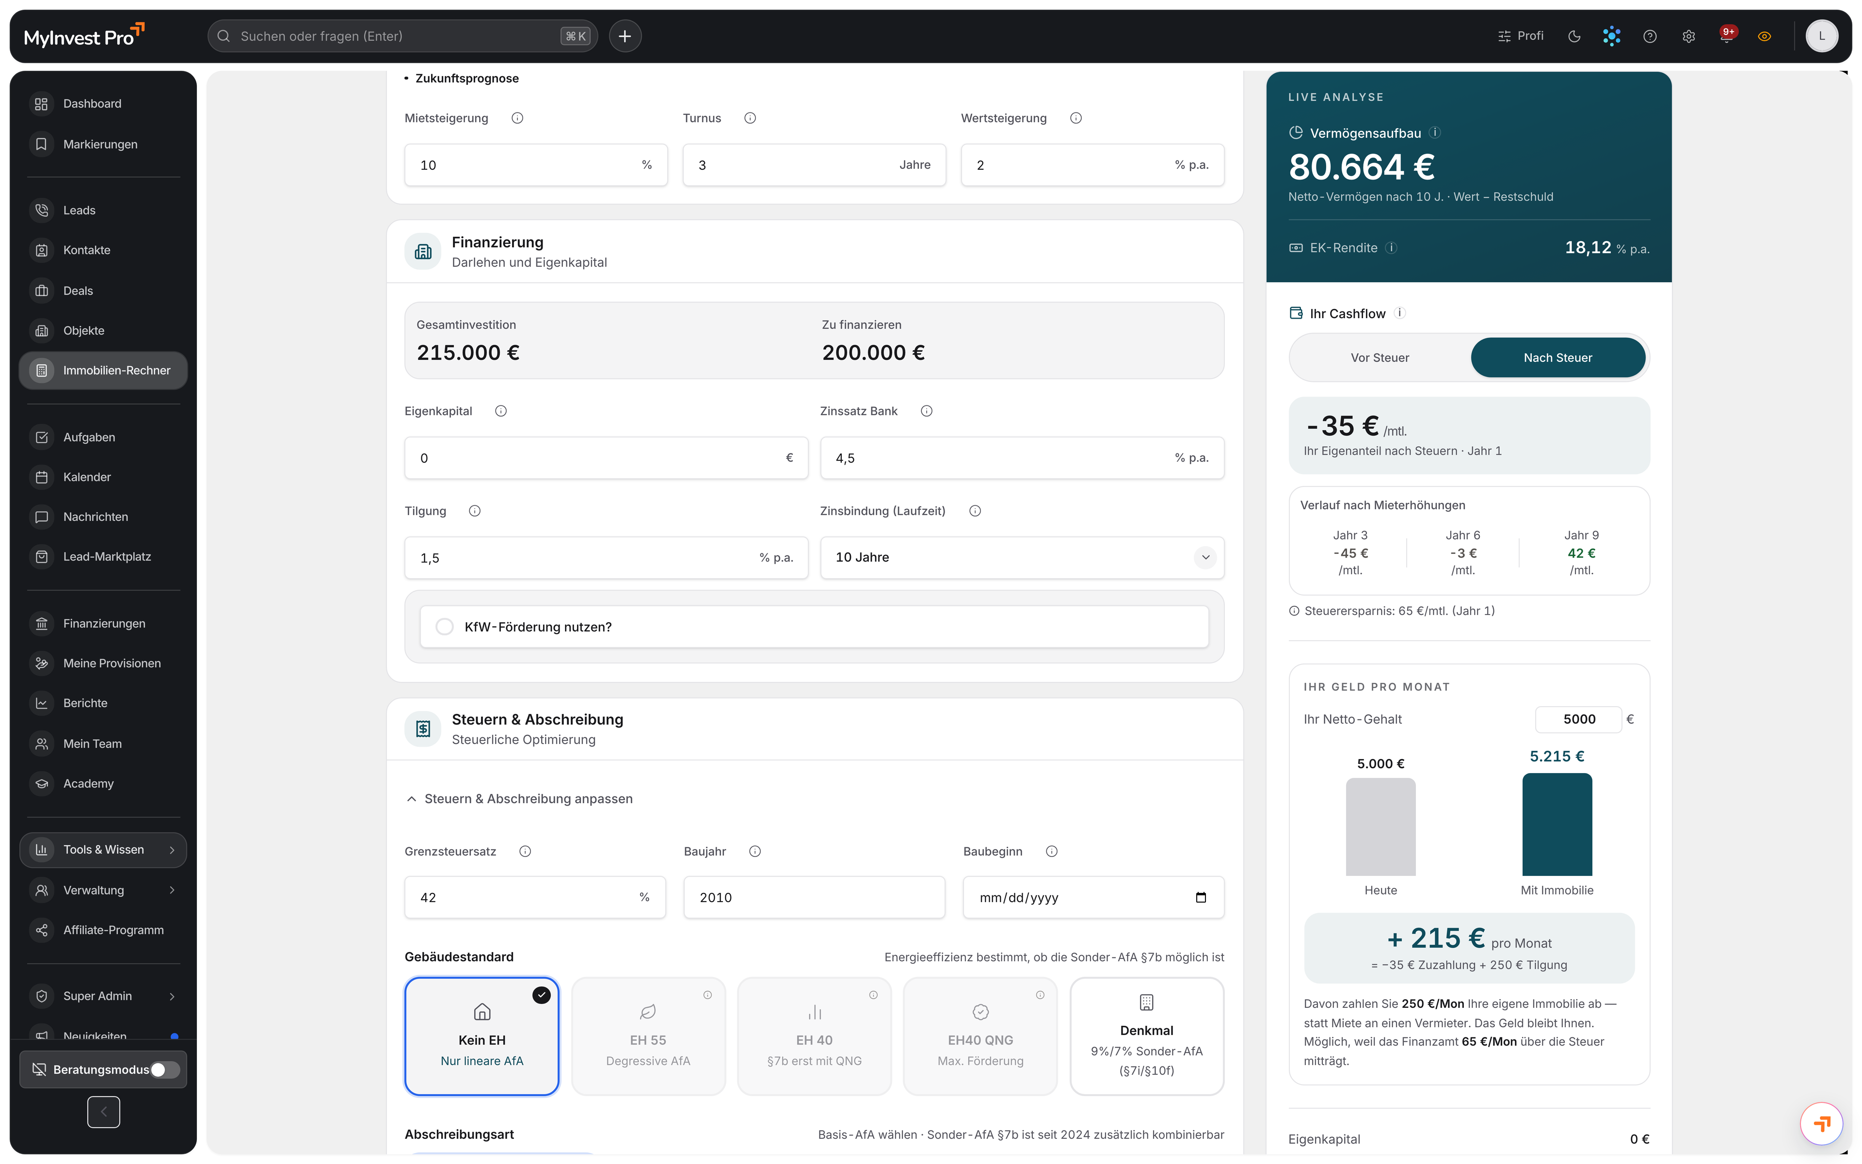Click the plus button beside search
1862x1164 pixels.
(x=625, y=36)
